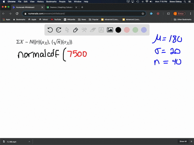Open the first Advanced bookmark

(110, 19)
